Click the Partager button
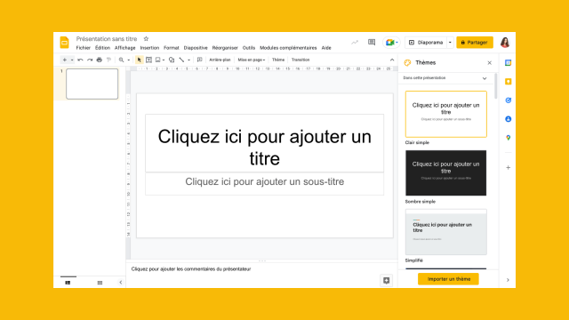 tap(475, 43)
